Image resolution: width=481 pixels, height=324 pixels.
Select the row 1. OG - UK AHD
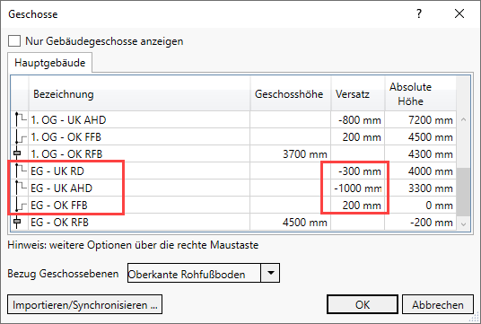(233, 119)
